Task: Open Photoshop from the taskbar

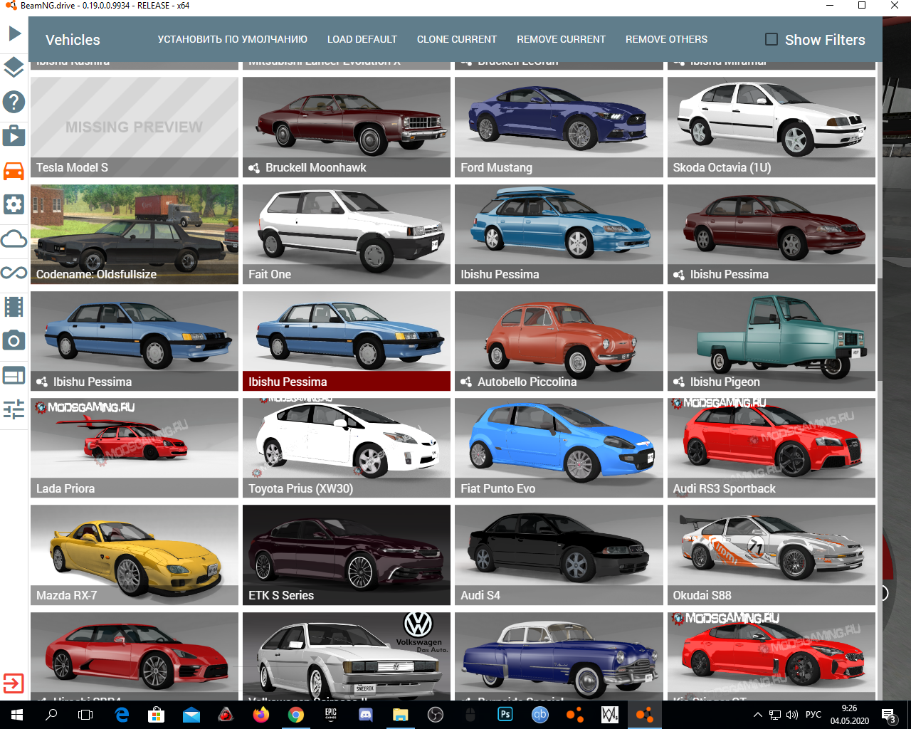Action: point(505,715)
